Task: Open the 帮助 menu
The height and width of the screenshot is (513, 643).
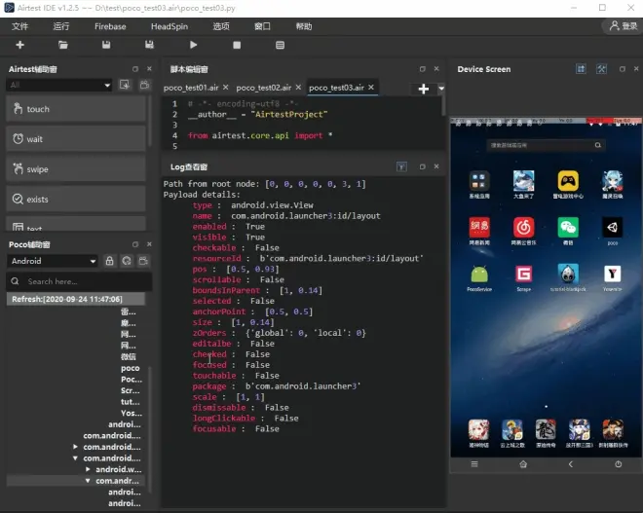Action: coord(304,26)
